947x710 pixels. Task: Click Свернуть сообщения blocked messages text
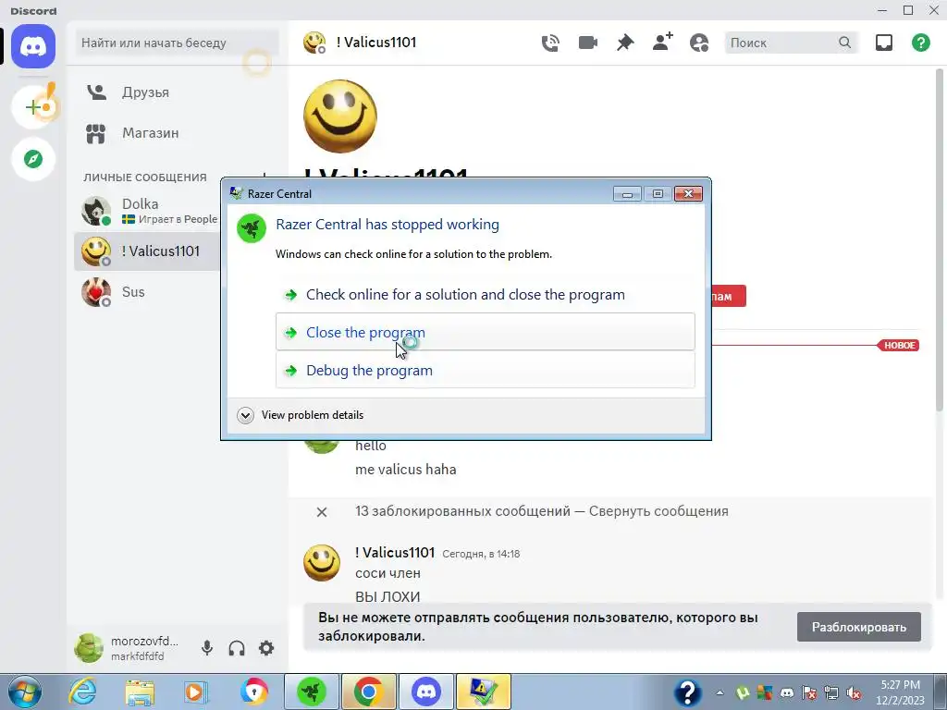[x=658, y=511]
